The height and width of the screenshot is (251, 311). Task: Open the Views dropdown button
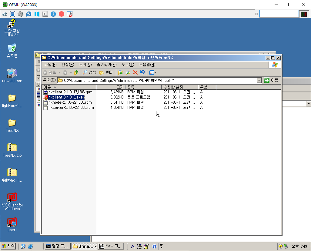[153, 73]
